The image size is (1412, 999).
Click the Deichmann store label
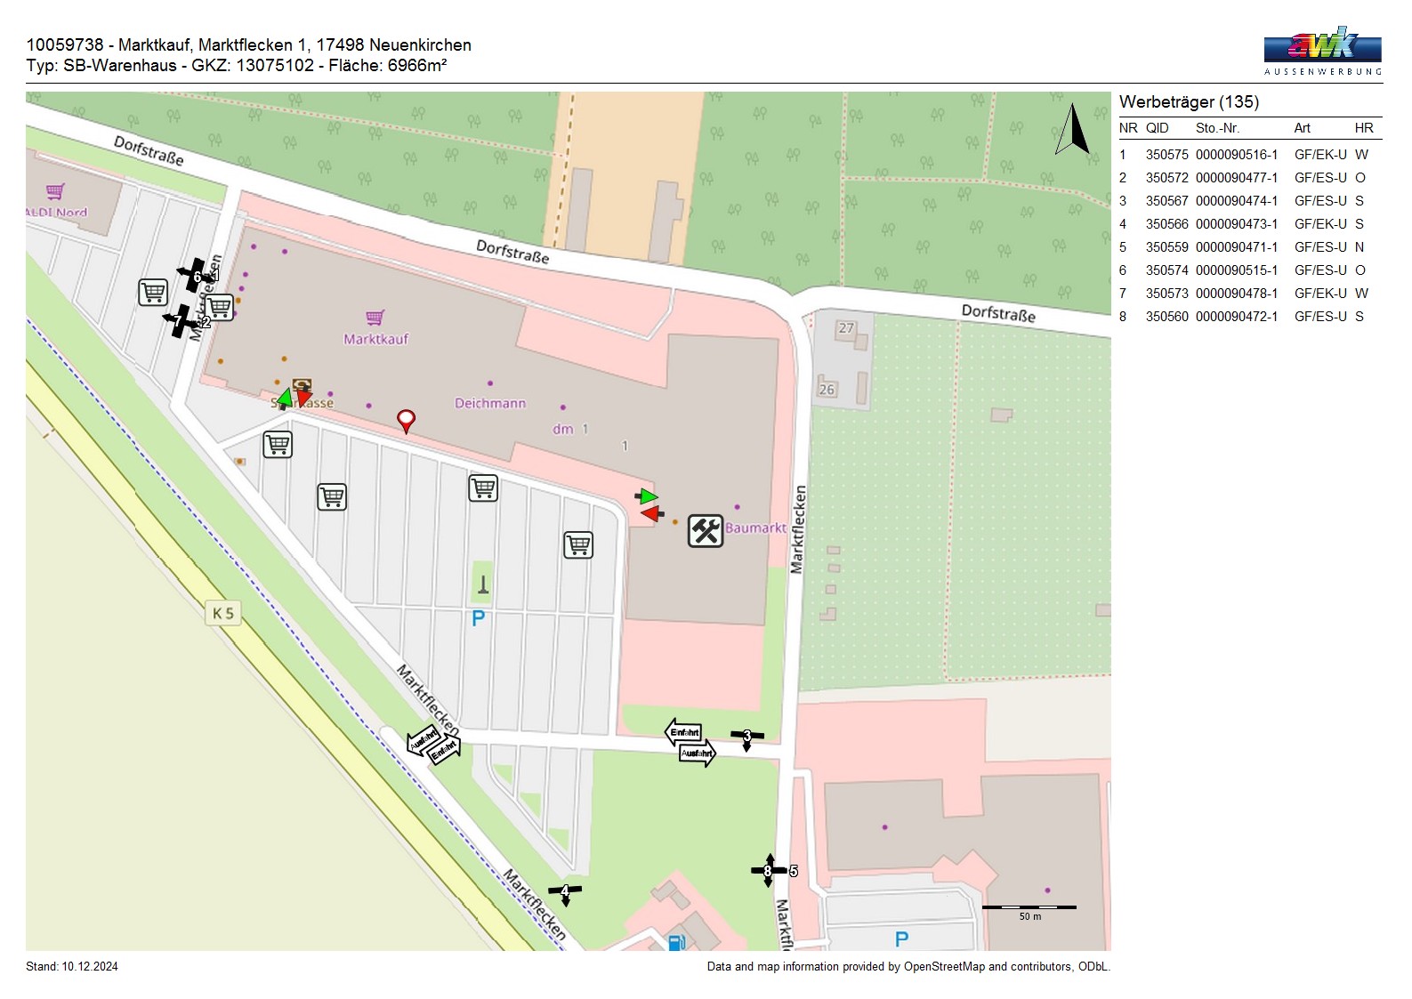(x=490, y=403)
